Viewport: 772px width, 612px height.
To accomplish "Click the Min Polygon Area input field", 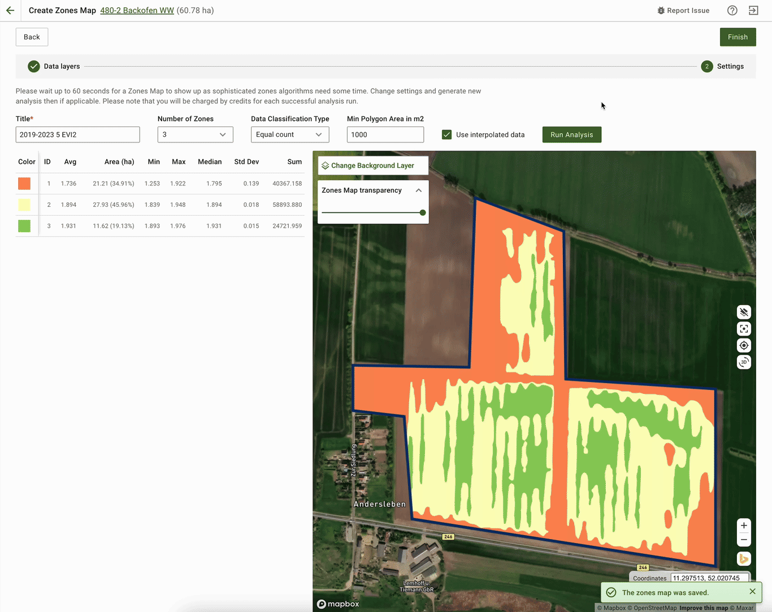I will (385, 134).
